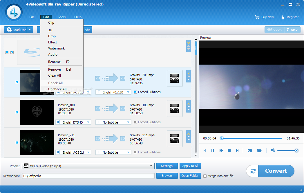304x193 pixels.
Task: Uncheck the Gravity...201.mp4 title checkbox
Action: (x=17, y=82)
